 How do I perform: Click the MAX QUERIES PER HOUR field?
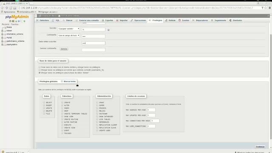click(151, 110)
